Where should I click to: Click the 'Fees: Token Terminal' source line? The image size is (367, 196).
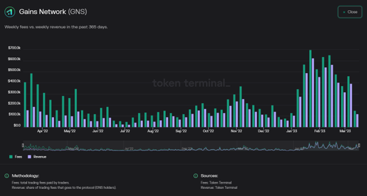216,183
